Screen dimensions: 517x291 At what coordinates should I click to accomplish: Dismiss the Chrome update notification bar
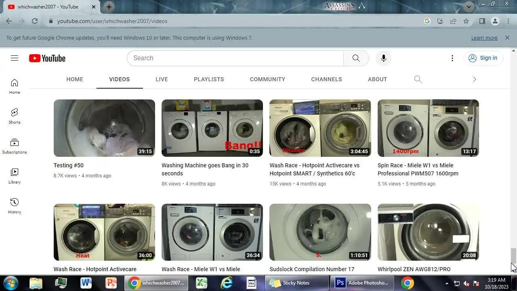(507, 38)
